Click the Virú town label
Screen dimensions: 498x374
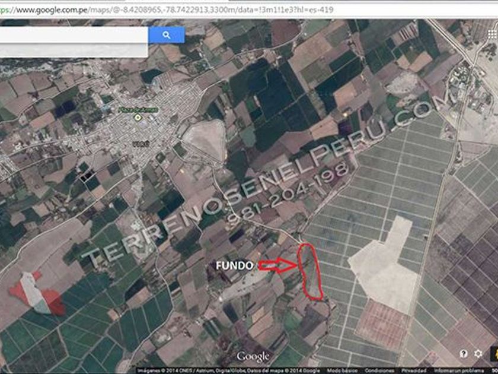(141, 144)
